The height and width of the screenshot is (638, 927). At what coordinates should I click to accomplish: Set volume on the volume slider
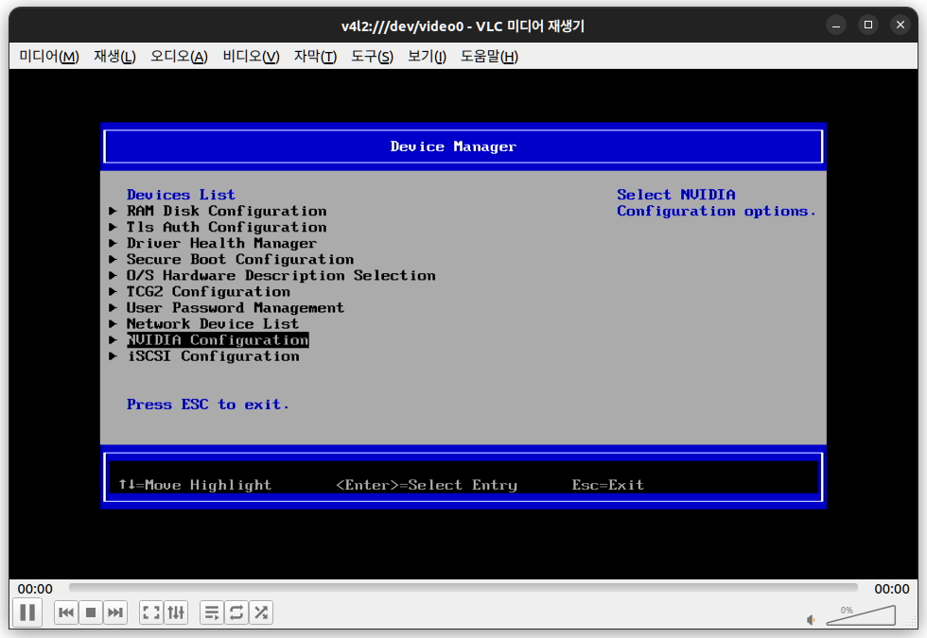tap(861, 615)
